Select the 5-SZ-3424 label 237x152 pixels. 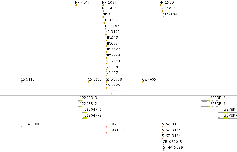(171, 136)
